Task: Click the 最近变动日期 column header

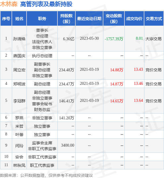Action: pos(89,18)
